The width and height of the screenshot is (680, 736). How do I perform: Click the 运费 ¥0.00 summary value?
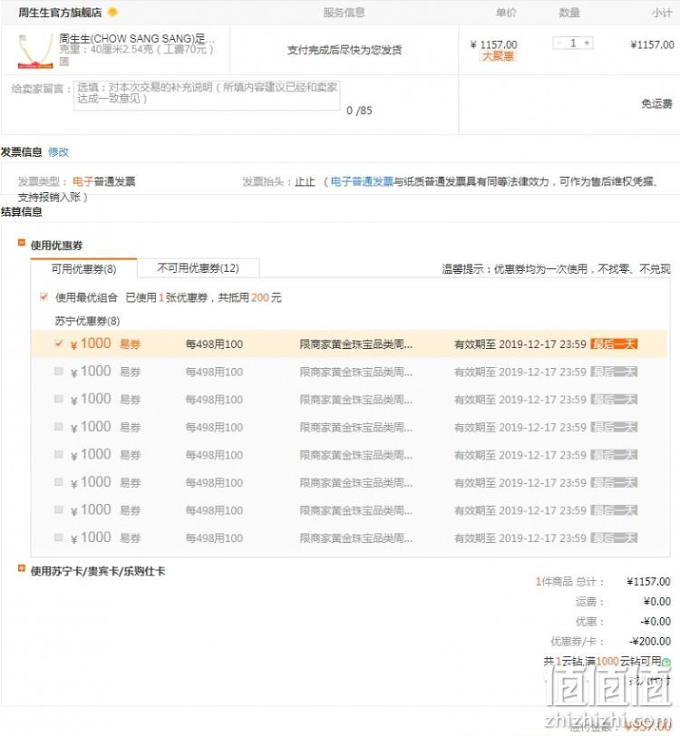pyautogui.click(x=657, y=601)
